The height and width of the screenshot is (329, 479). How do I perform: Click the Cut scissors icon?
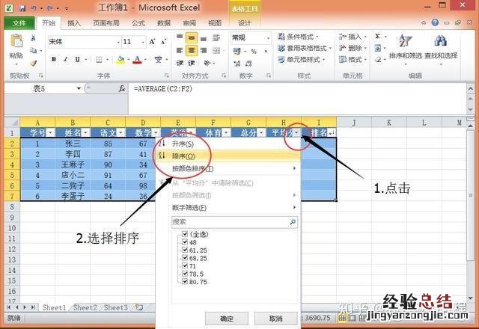click(x=33, y=37)
